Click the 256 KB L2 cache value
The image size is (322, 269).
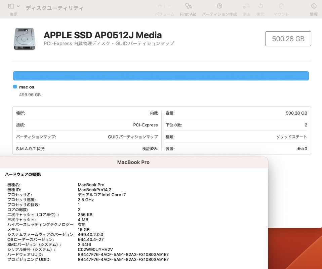point(85,215)
